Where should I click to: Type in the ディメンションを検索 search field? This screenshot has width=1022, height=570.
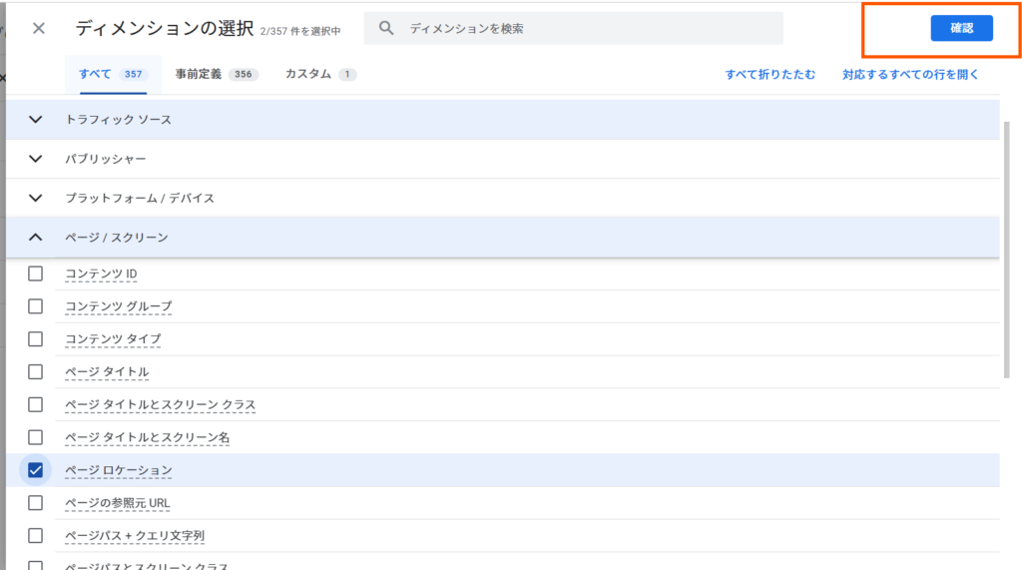pyautogui.click(x=589, y=29)
